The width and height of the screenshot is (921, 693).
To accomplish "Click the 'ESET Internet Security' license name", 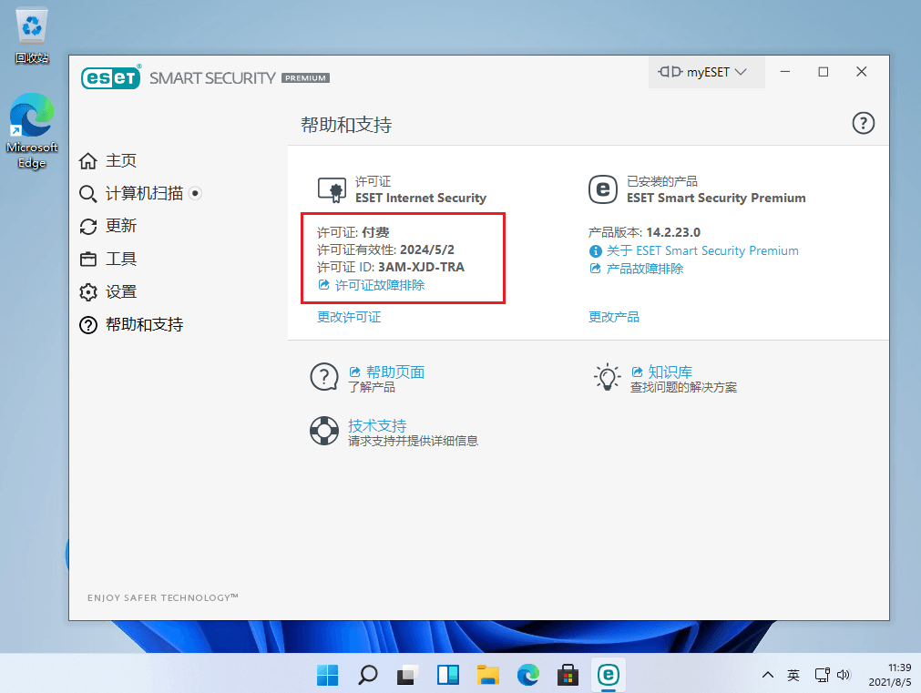I will pos(421,198).
